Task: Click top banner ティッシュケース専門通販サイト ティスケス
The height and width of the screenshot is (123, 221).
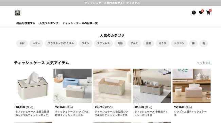Action: pos(112,3)
